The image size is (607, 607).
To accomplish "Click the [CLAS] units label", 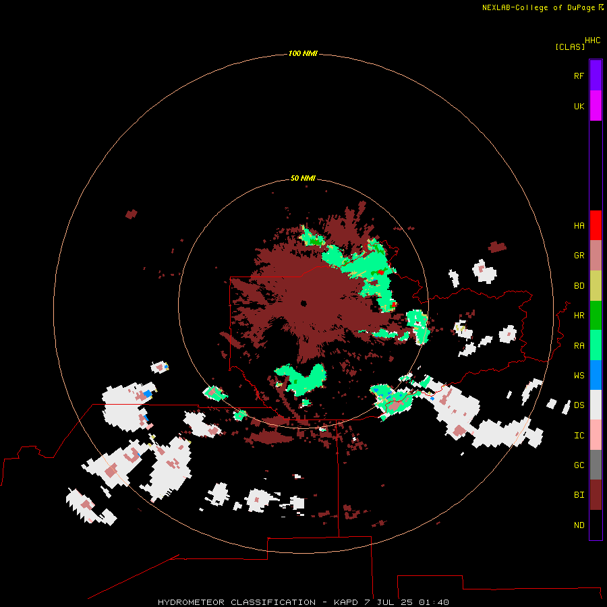I will [570, 47].
